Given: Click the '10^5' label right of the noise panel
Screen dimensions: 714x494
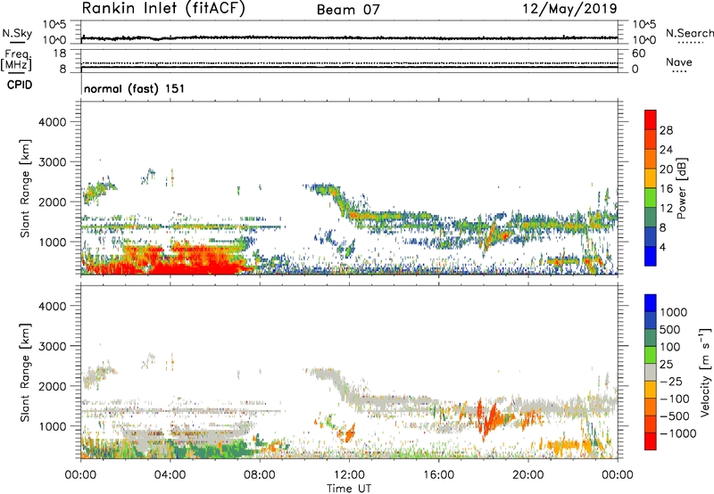Looking at the screenshot, I should tap(644, 24).
